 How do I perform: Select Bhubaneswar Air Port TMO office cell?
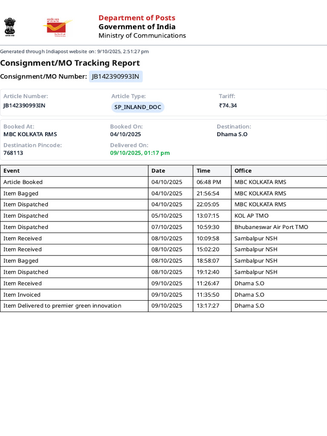(x=279, y=227)
